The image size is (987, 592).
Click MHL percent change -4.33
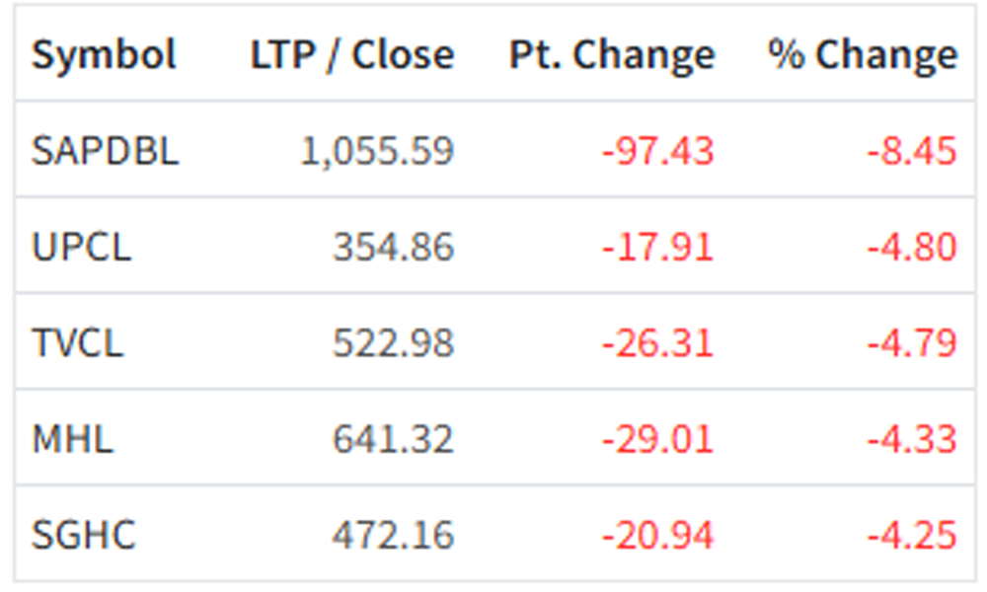tap(912, 439)
